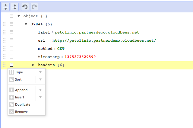
Task: Click the Remove X icon in the menu
Action: (11, 112)
